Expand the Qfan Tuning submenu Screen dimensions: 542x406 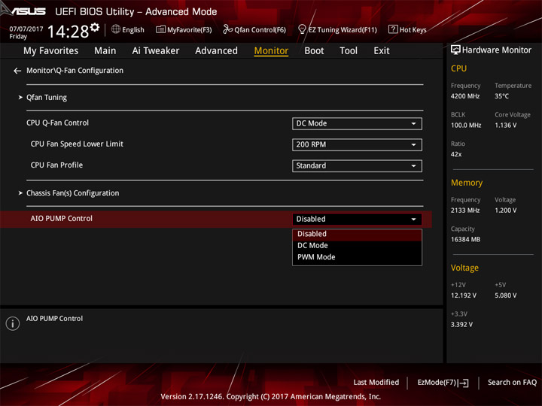point(47,97)
